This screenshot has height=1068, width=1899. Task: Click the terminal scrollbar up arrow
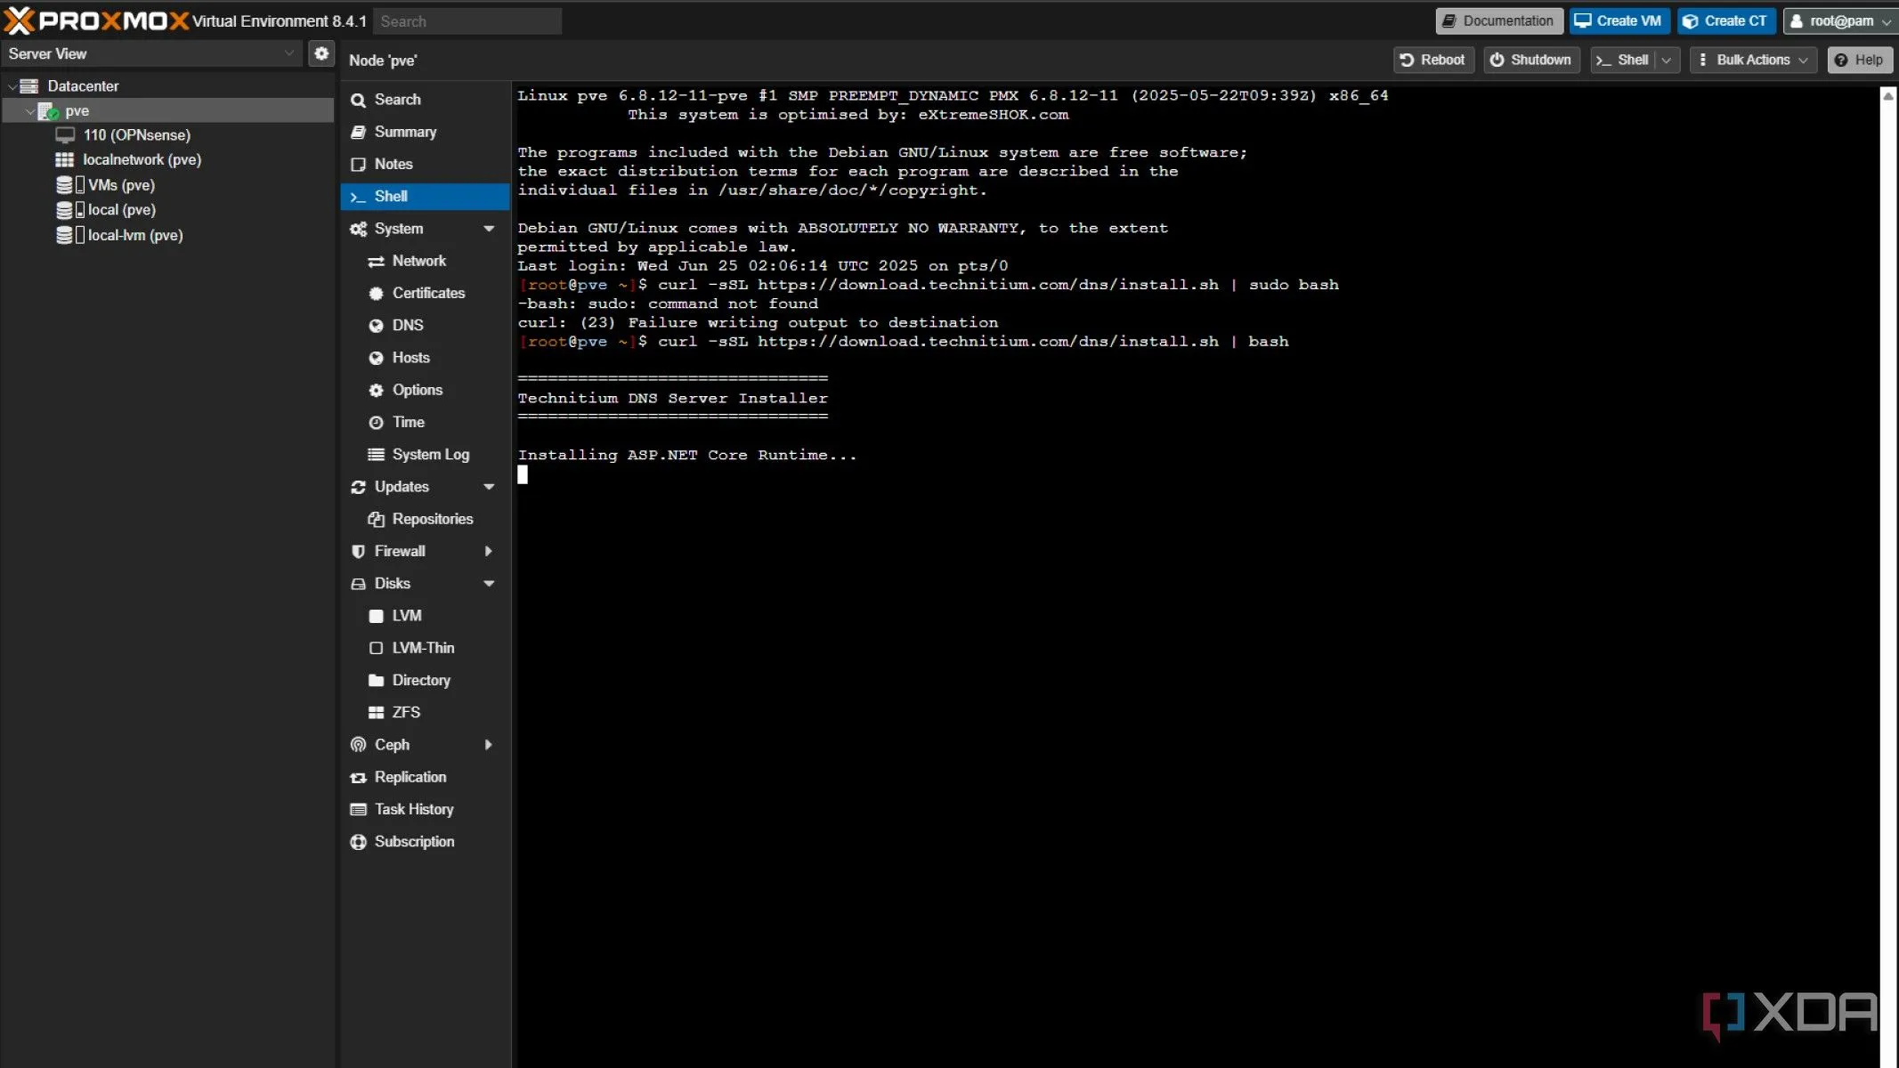[1887, 96]
